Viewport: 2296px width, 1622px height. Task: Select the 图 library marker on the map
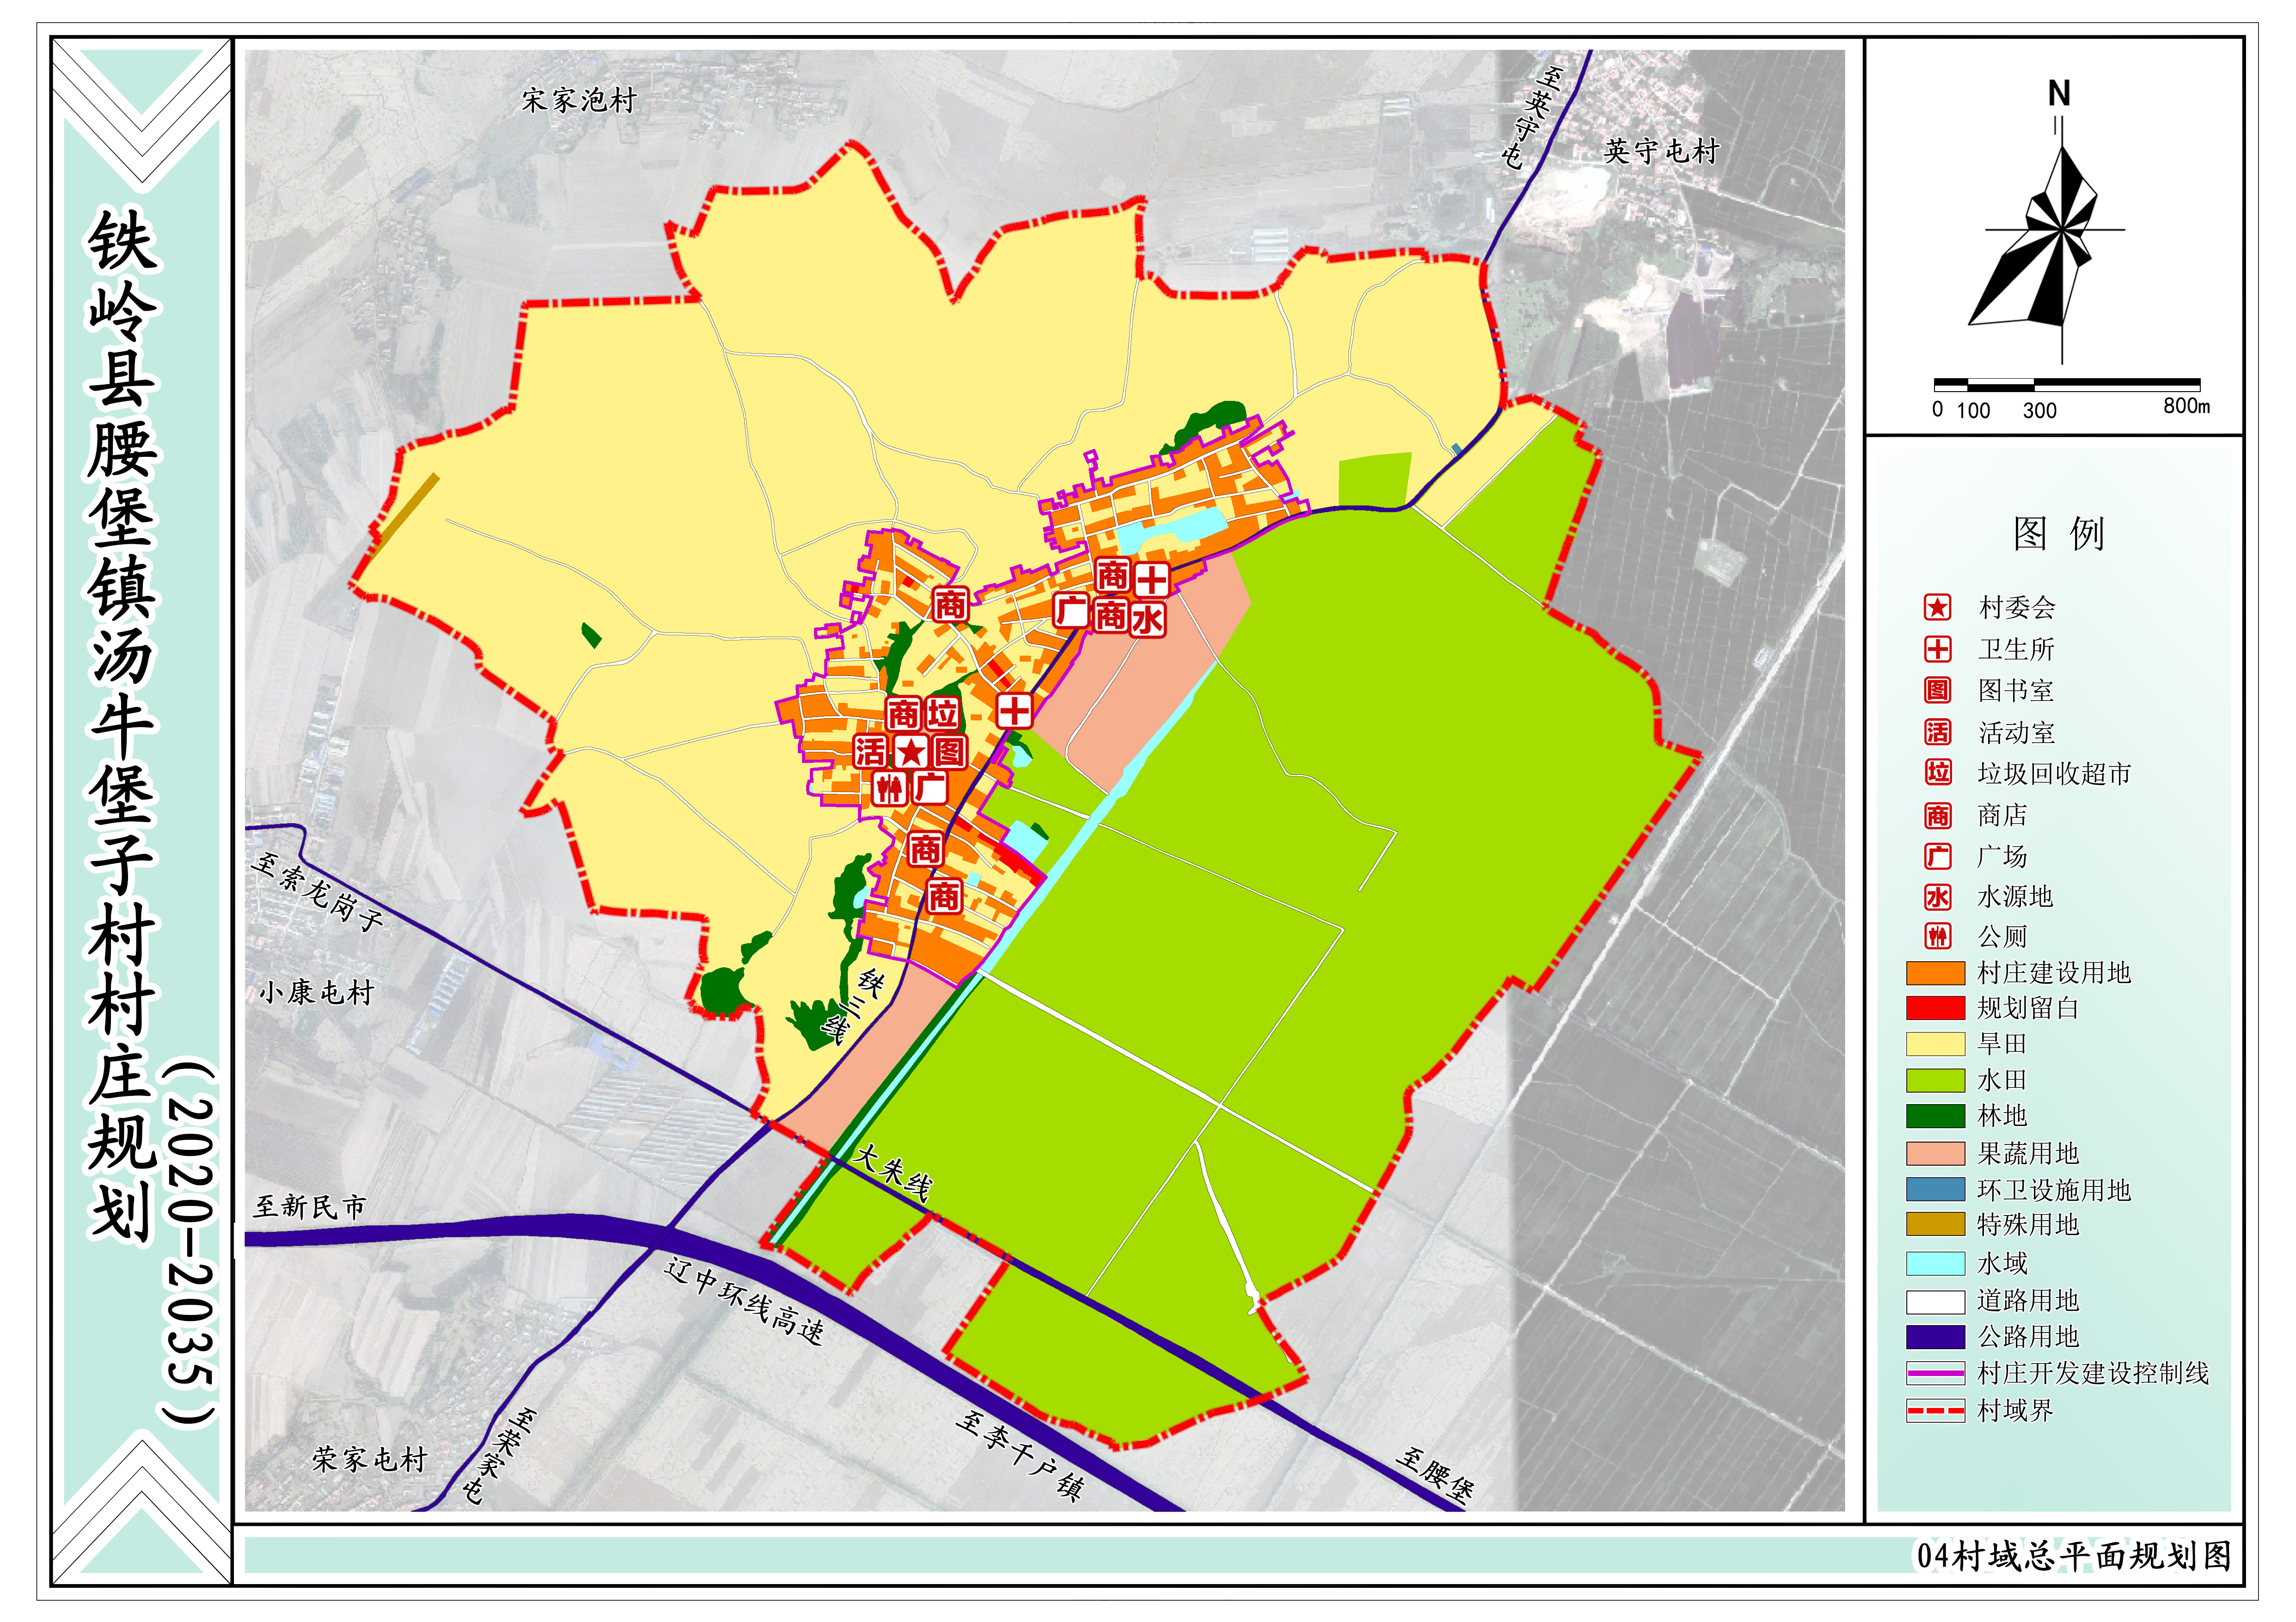949,752
